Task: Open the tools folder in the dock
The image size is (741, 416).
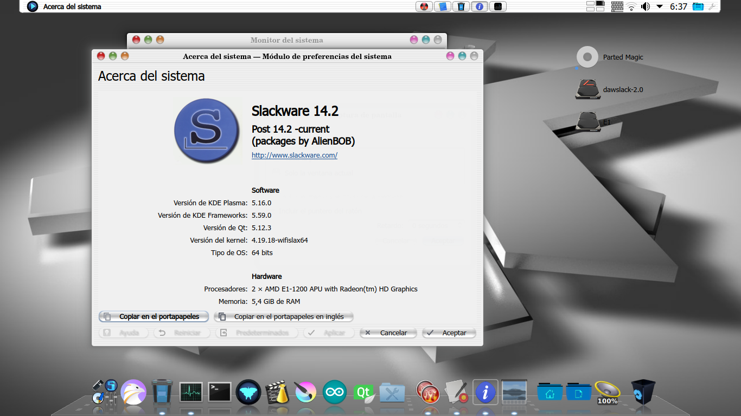Action: [x=392, y=392]
